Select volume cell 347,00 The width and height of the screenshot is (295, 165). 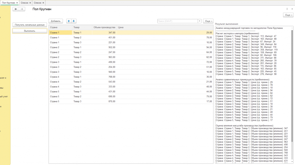click(104, 32)
